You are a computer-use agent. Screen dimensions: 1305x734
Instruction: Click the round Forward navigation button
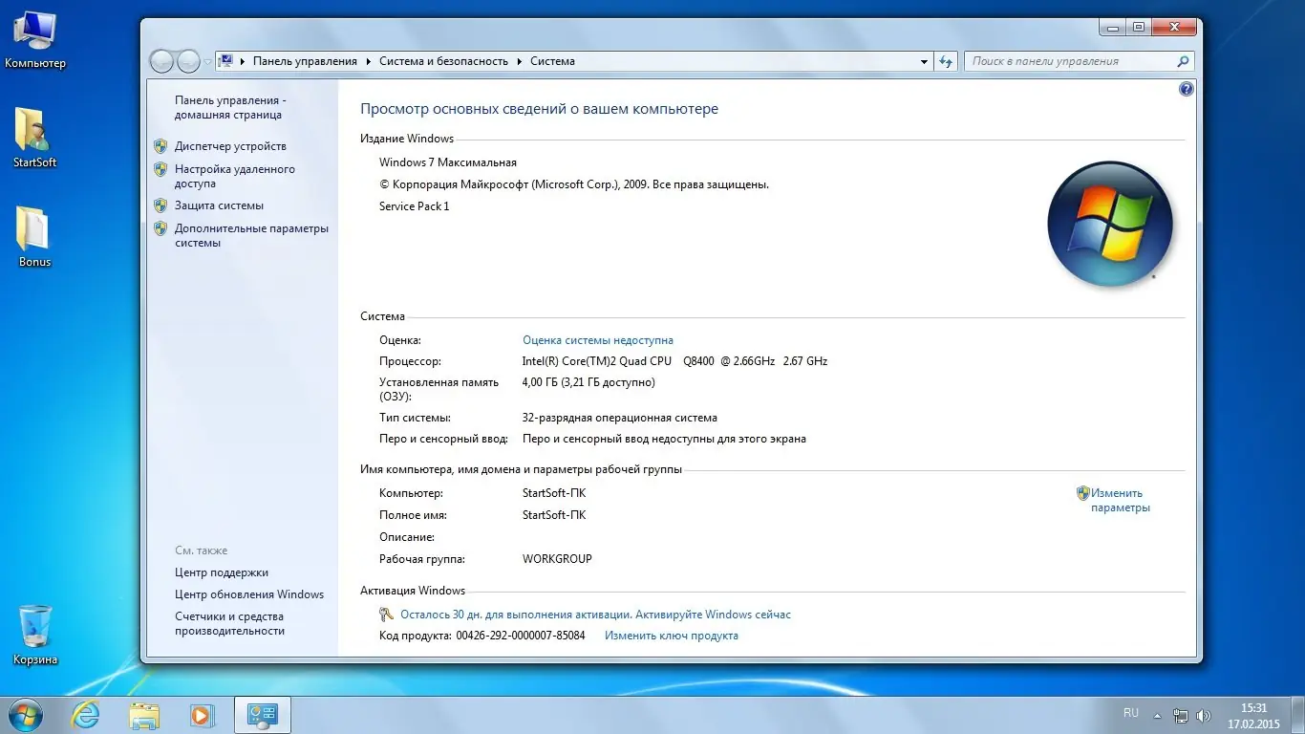188,61
